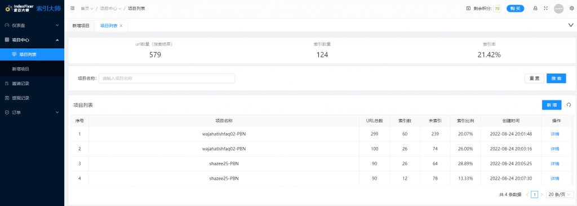Click the URL total 100 cell
Image resolution: width=577 pixels, height=206 pixels.
pos(374,149)
